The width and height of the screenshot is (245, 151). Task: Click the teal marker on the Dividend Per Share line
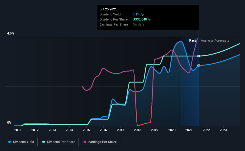(198, 56)
